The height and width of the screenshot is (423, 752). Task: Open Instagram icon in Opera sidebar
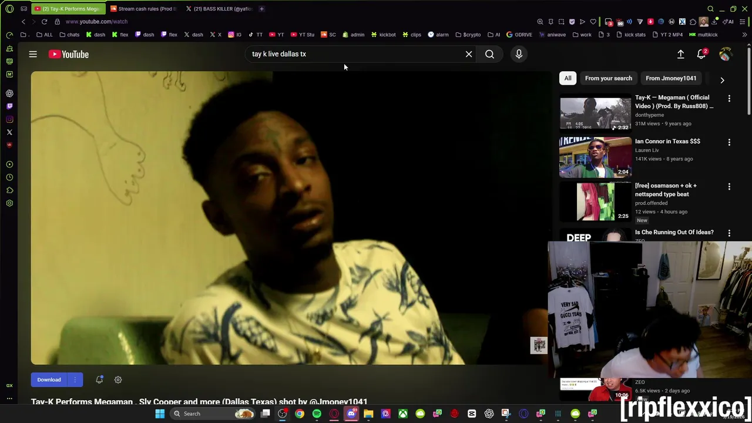click(x=9, y=119)
